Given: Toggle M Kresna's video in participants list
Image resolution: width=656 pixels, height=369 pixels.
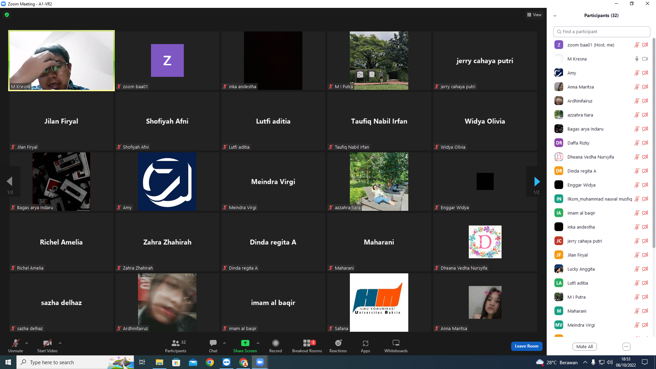Looking at the screenshot, I should (x=645, y=59).
